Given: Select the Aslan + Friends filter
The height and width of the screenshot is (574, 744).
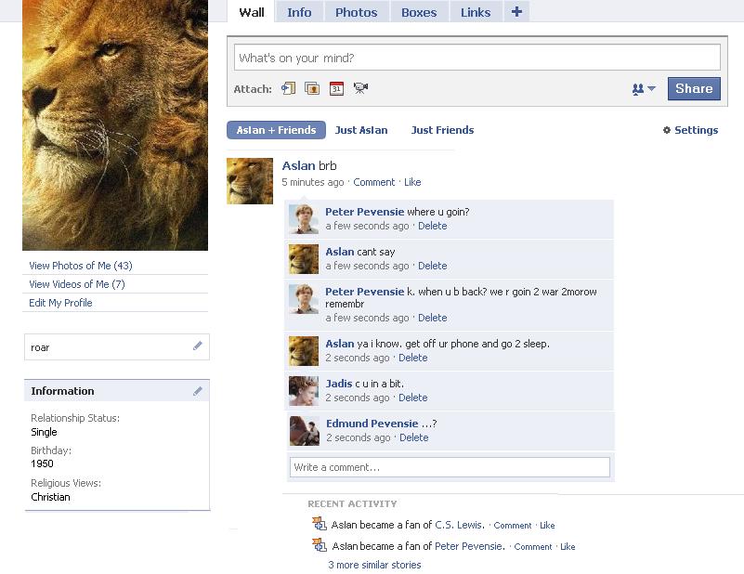Looking at the screenshot, I should pos(276,130).
